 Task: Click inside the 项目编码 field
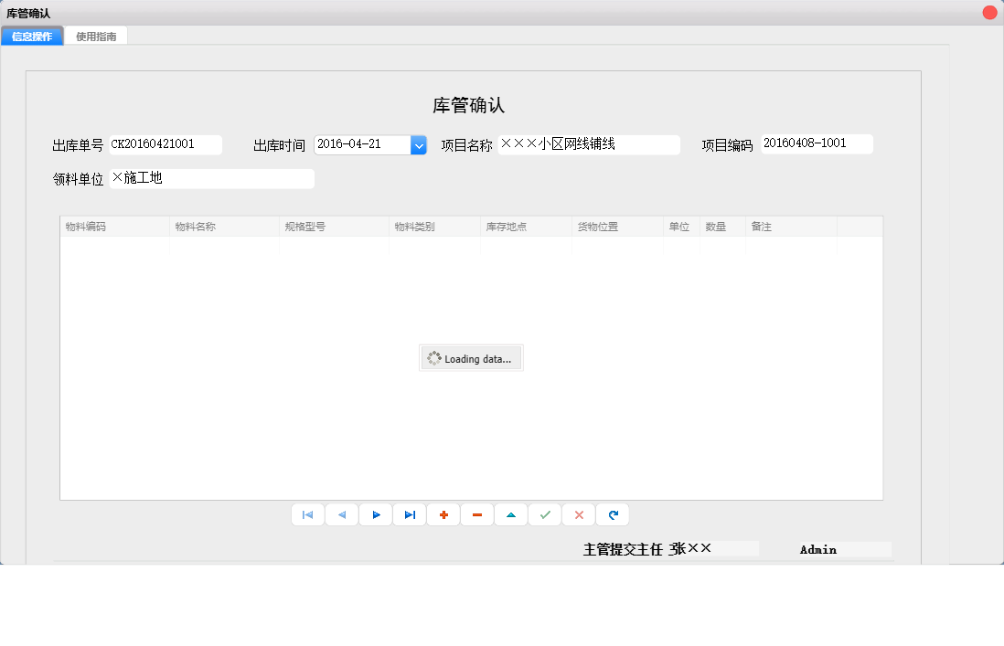tap(817, 143)
